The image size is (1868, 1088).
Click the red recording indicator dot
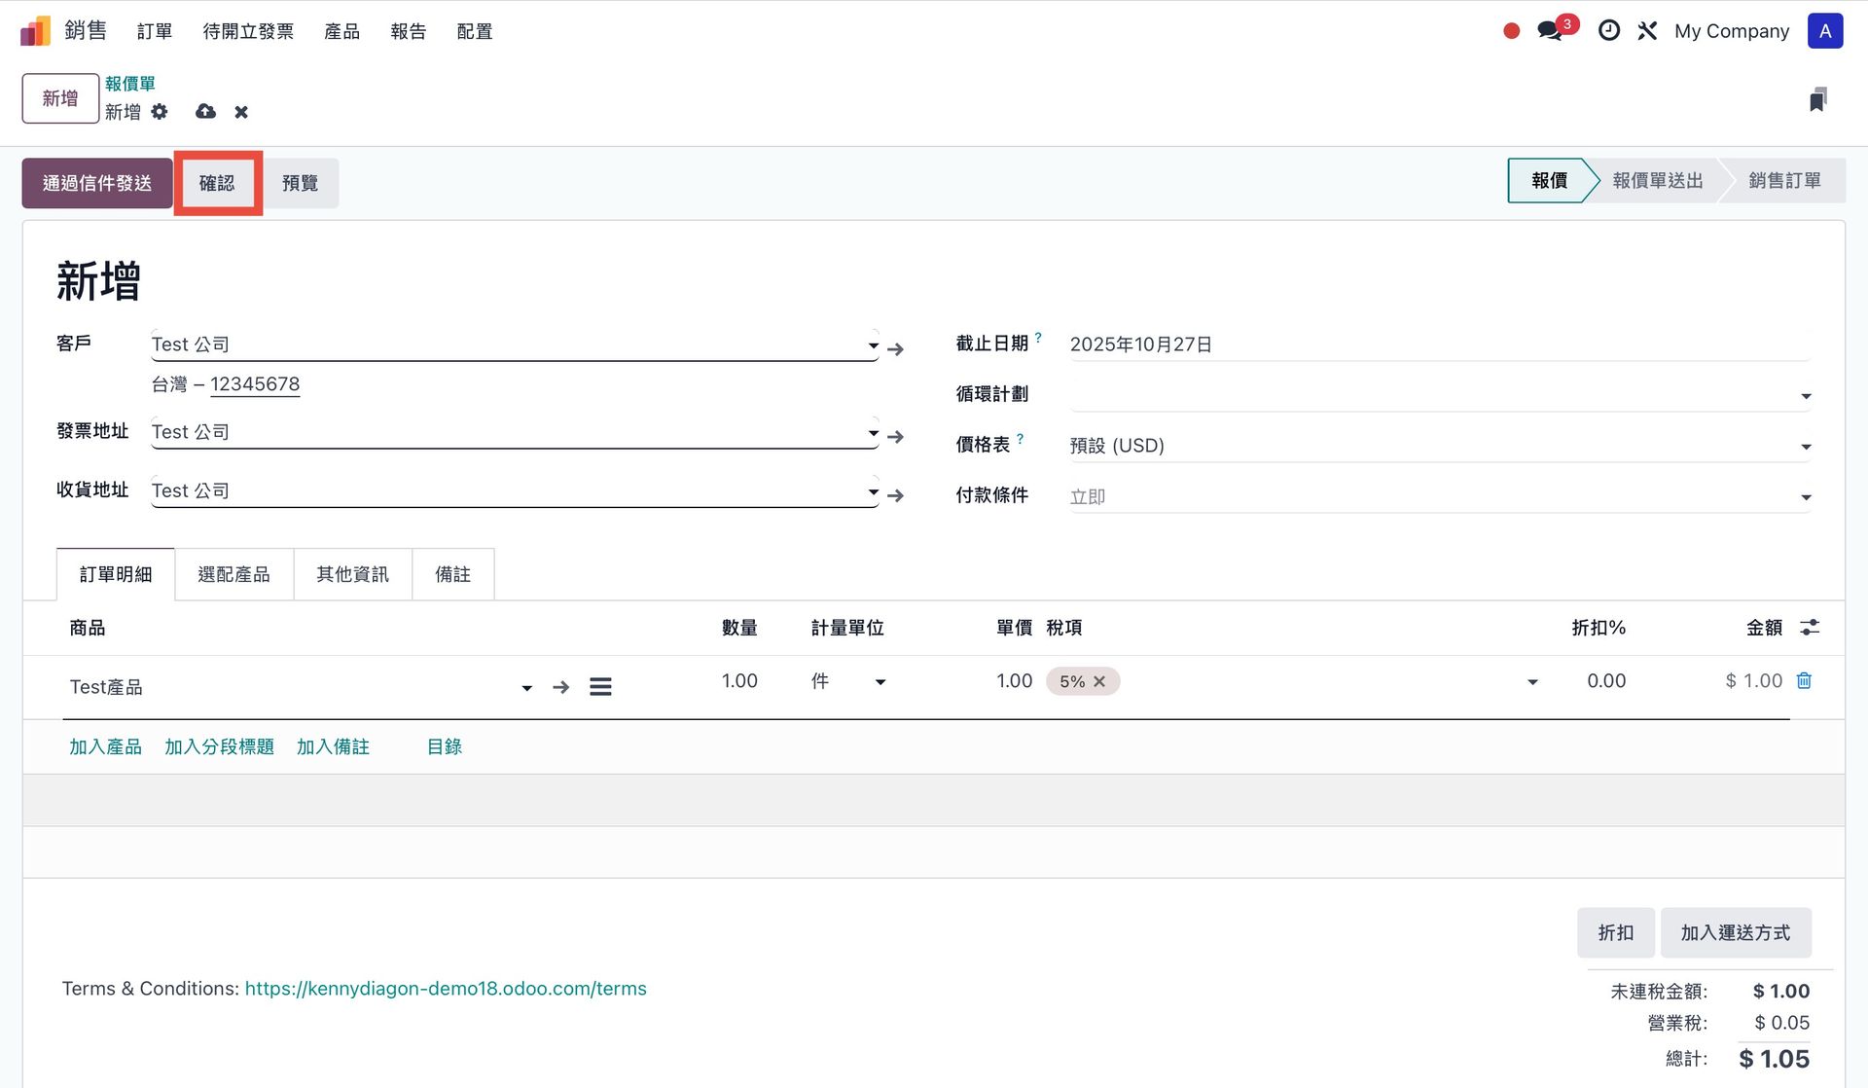pyautogui.click(x=1511, y=31)
